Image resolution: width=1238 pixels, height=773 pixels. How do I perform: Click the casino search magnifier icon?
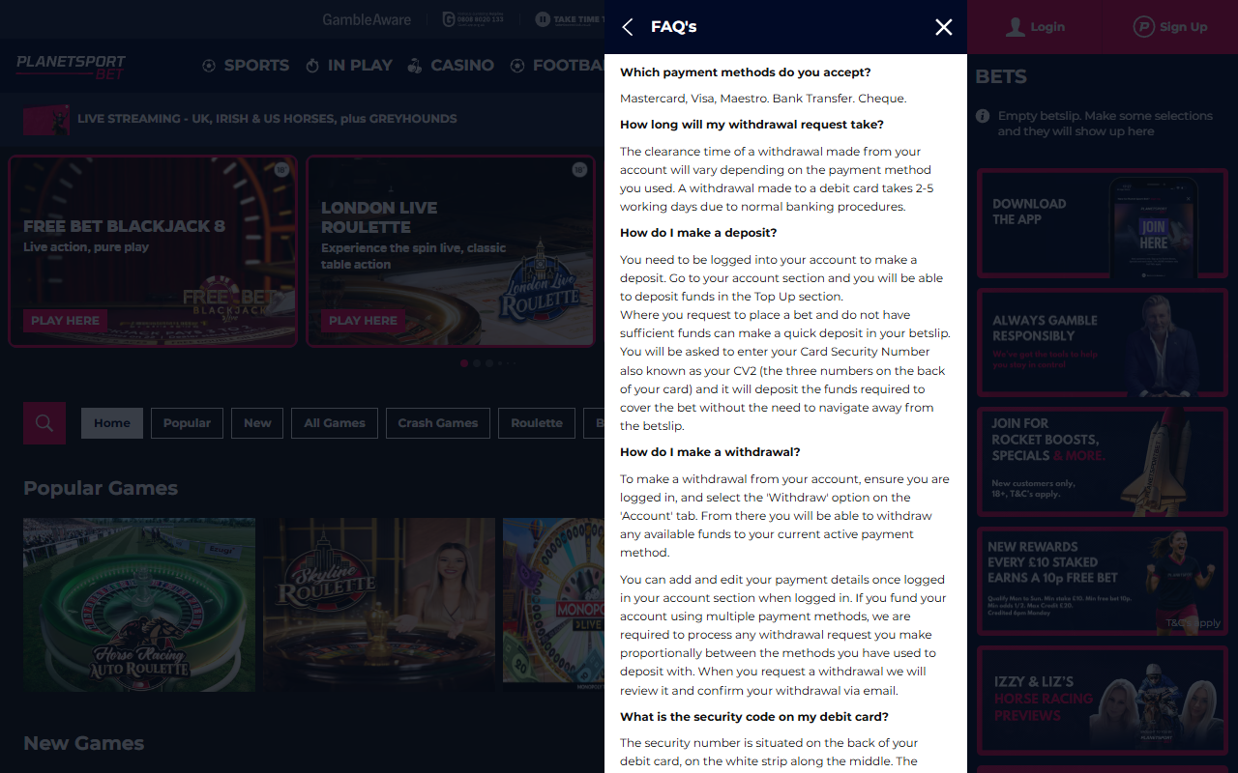(44, 423)
